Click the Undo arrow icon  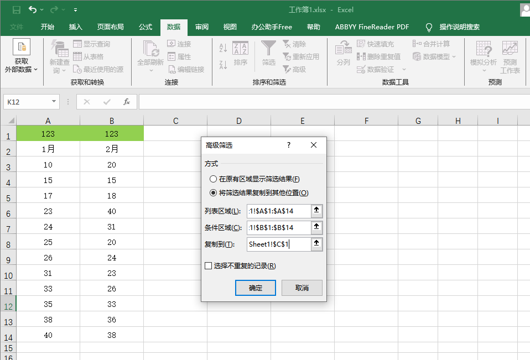point(33,9)
